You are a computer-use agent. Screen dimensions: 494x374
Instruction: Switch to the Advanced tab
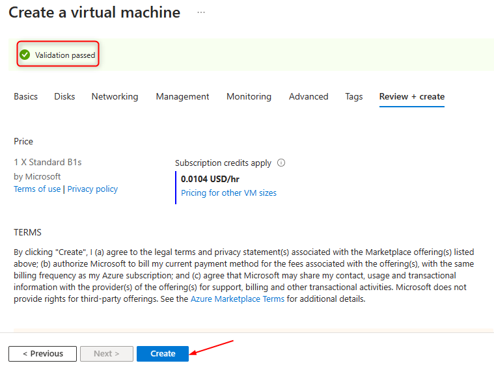[x=309, y=96]
